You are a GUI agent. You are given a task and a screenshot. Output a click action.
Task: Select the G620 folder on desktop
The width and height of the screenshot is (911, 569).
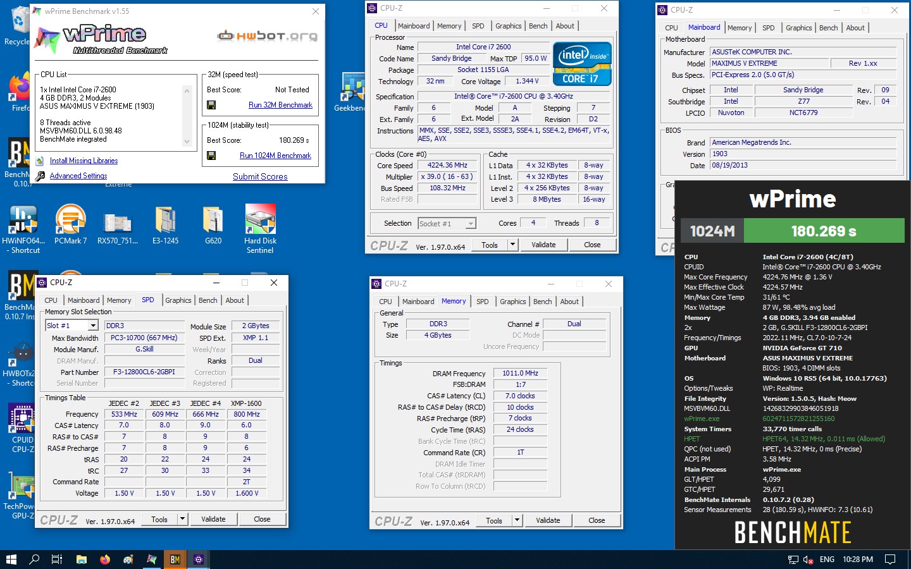pyautogui.click(x=213, y=225)
